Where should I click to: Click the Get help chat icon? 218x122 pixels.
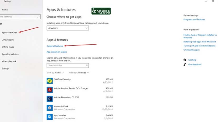coord(185,60)
